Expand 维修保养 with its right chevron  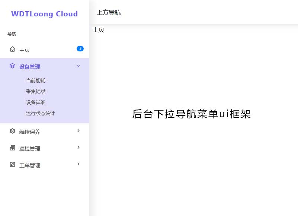(78, 131)
